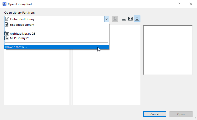Toggle the large icons view button
The width and height of the screenshot is (197, 120).
pos(137,19)
